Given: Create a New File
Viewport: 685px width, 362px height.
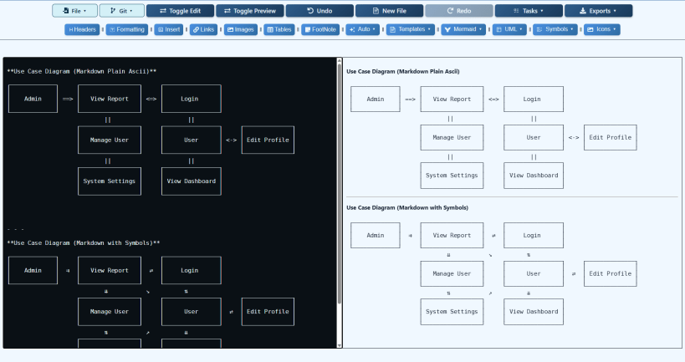Looking at the screenshot, I should [x=389, y=11].
